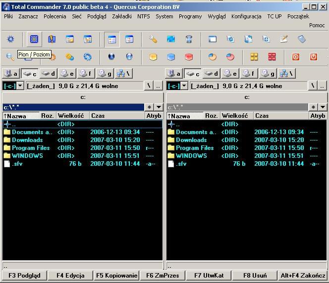Screen dimensions: 329x283
Task: Open left panel favorites asterisk button
Action: [150, 107]
